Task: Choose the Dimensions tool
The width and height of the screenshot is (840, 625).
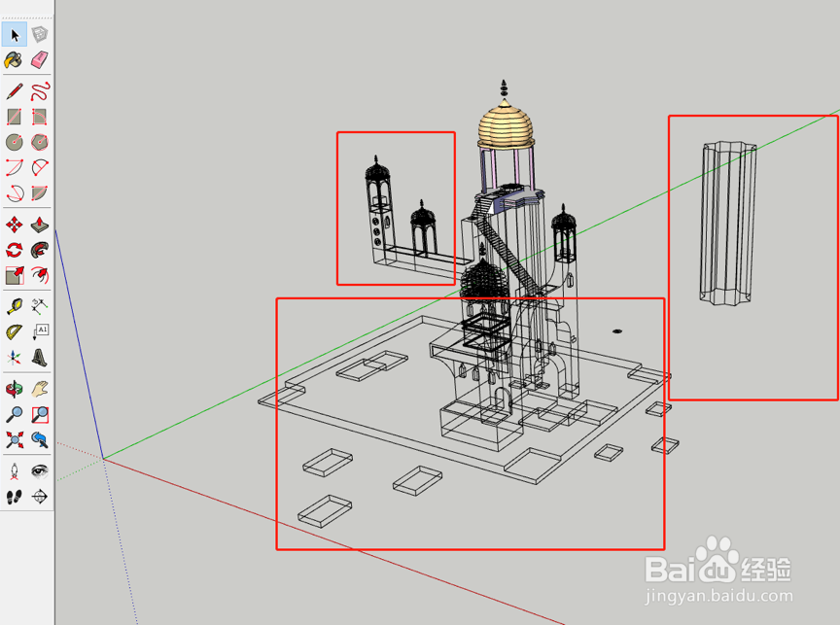Action: click(x=40, y=306)
